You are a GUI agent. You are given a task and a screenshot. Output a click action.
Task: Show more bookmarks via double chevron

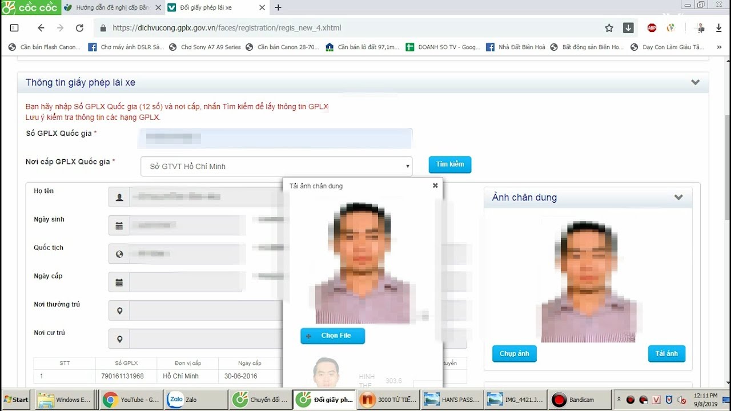(718, 47)
